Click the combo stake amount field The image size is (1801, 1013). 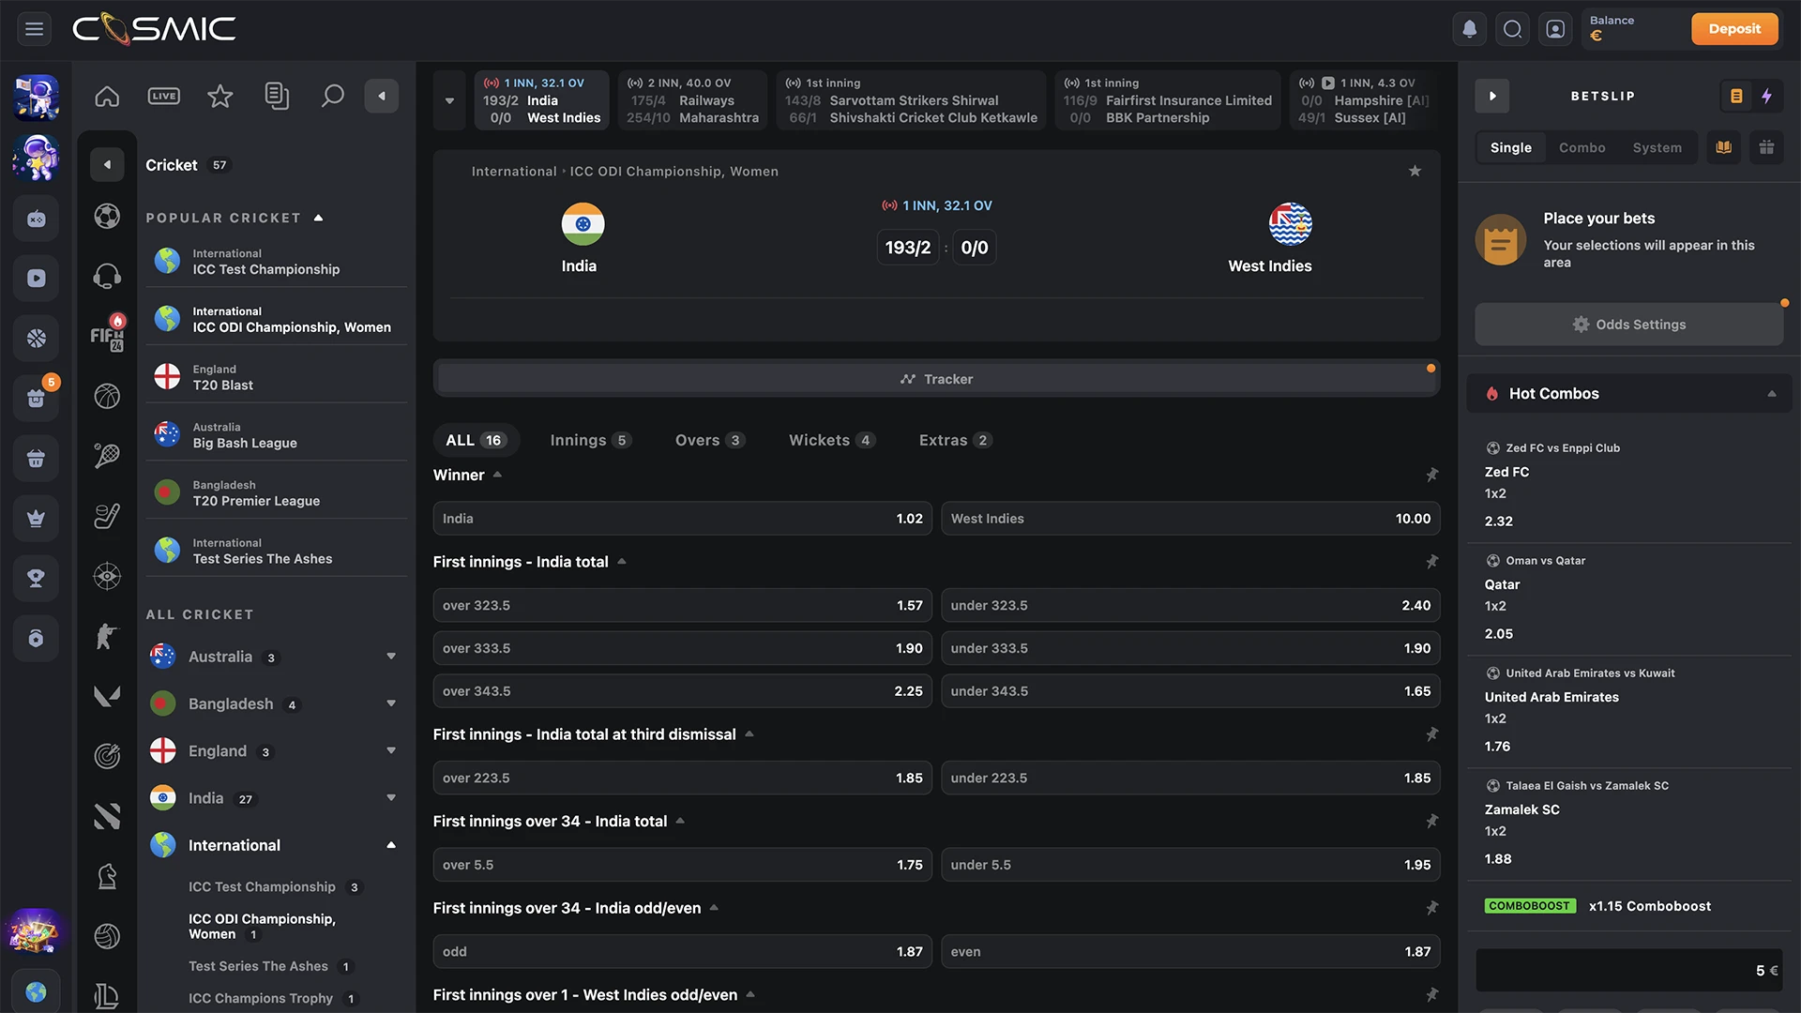[1629, 971]
